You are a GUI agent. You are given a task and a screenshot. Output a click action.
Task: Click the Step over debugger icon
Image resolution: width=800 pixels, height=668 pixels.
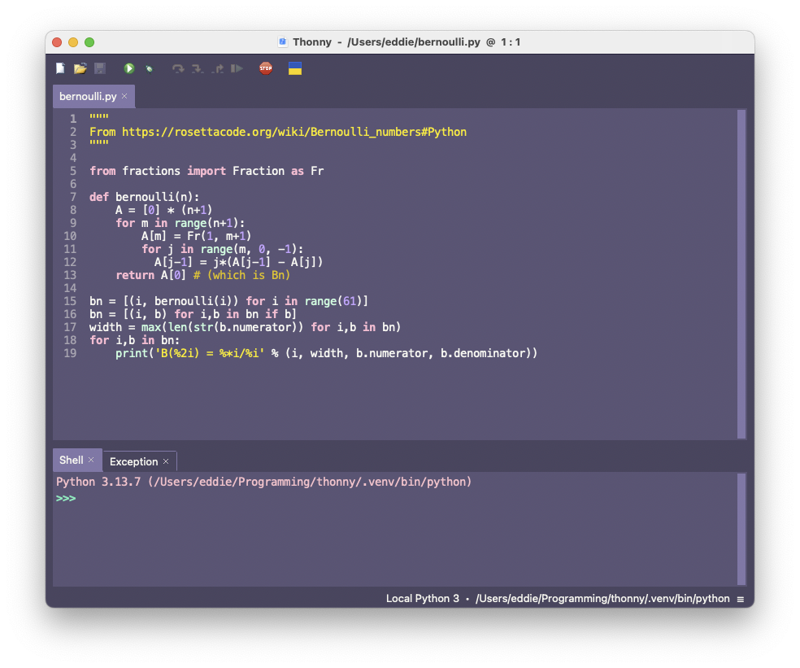[x=177, y=68]
